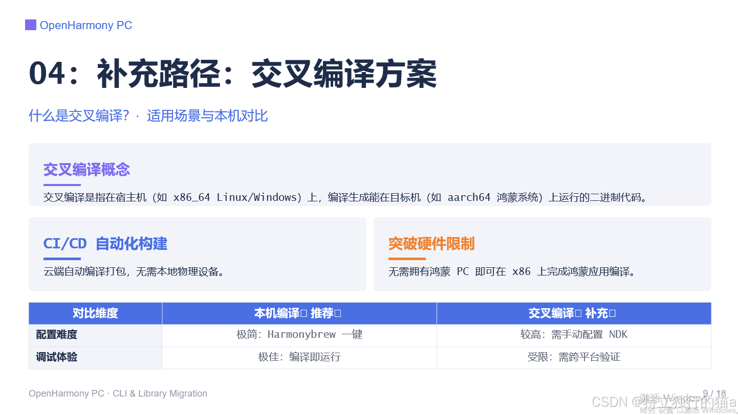Click the sentence starting 交叉编译是指在宿主机
The height and width of the screenshot is (415, 738).
345,197
